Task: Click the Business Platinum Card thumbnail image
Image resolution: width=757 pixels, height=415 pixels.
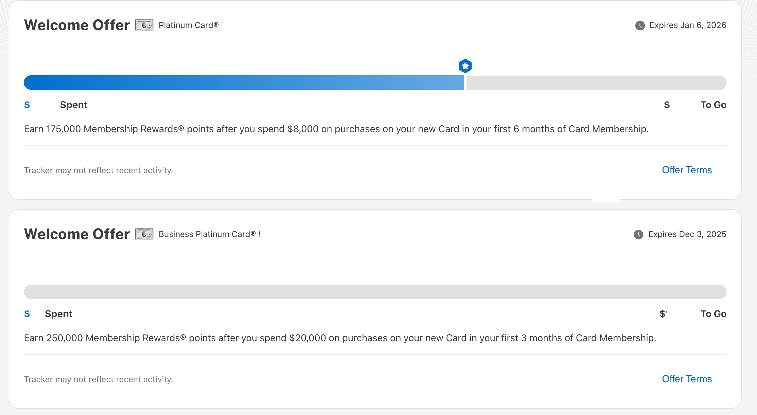Action: point(144,234)
